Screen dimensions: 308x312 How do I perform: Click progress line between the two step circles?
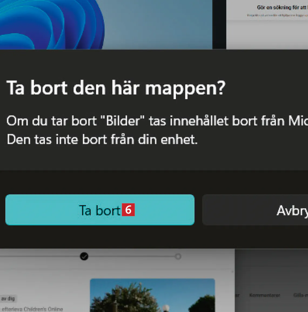[132, 256]
